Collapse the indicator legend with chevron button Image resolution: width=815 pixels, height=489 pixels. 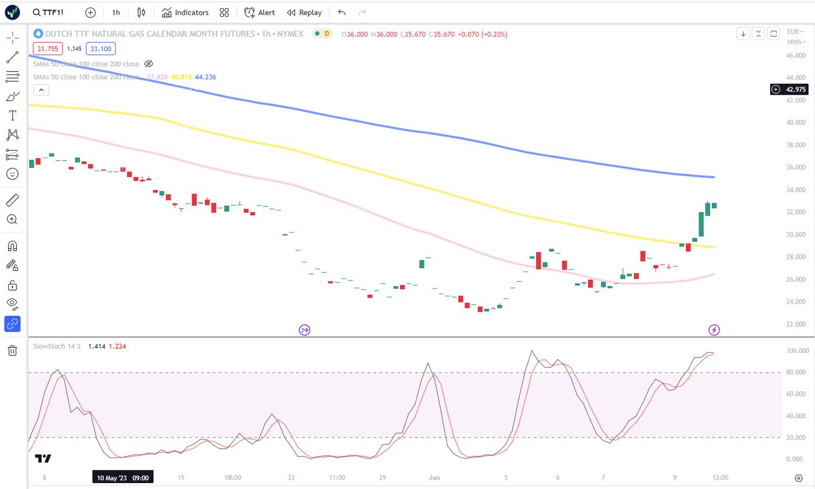[42, 90]
